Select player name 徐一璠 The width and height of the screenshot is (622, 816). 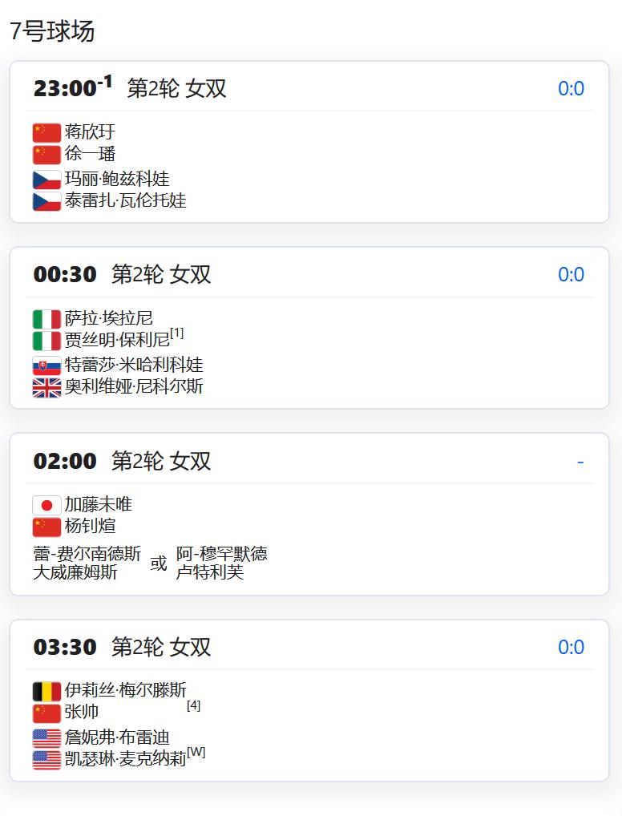[90, 154]
